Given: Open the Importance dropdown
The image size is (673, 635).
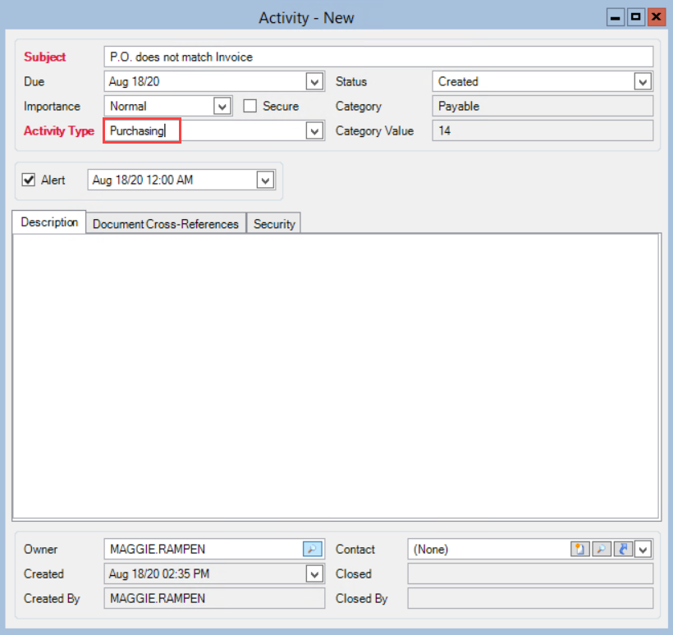Looking at the screenshot, I should coord(222,106).
